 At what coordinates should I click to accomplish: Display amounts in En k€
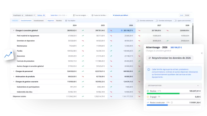187,15
